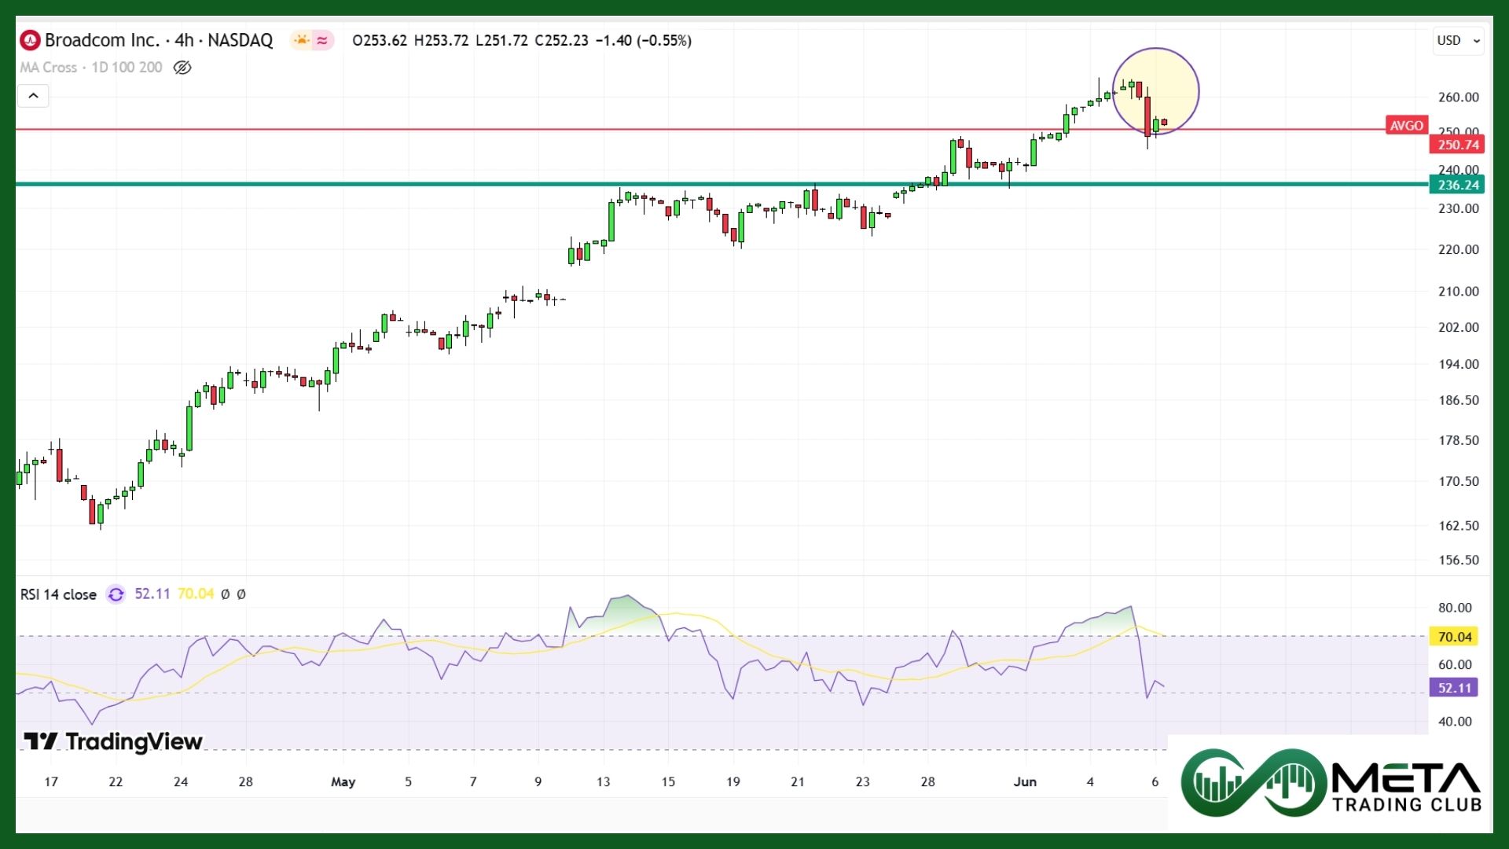Click the 70.04 yellow RSI label

pos(1454,637)
